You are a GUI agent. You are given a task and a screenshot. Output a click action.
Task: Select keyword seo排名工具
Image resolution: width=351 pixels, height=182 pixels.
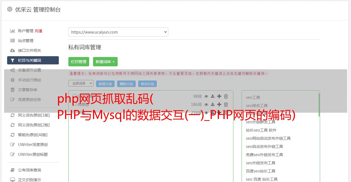pos(257,106)
